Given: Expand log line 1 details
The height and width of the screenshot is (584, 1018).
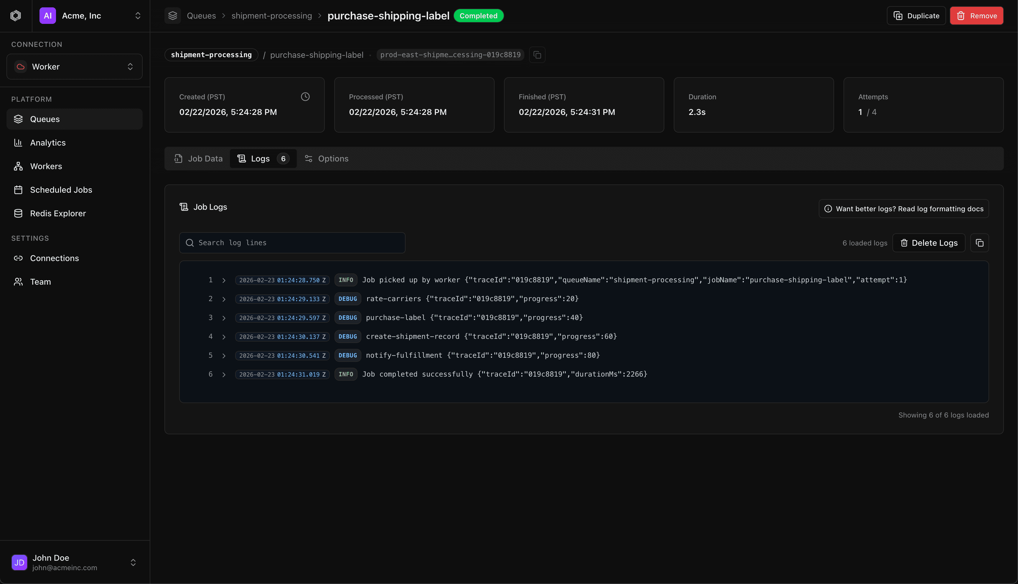Looking at the screenshot, I should point(224,280).
